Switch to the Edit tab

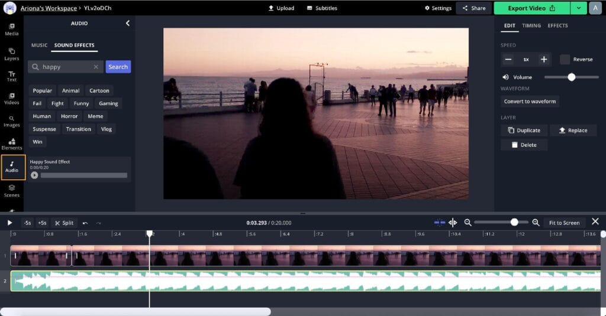click(510, 26)
